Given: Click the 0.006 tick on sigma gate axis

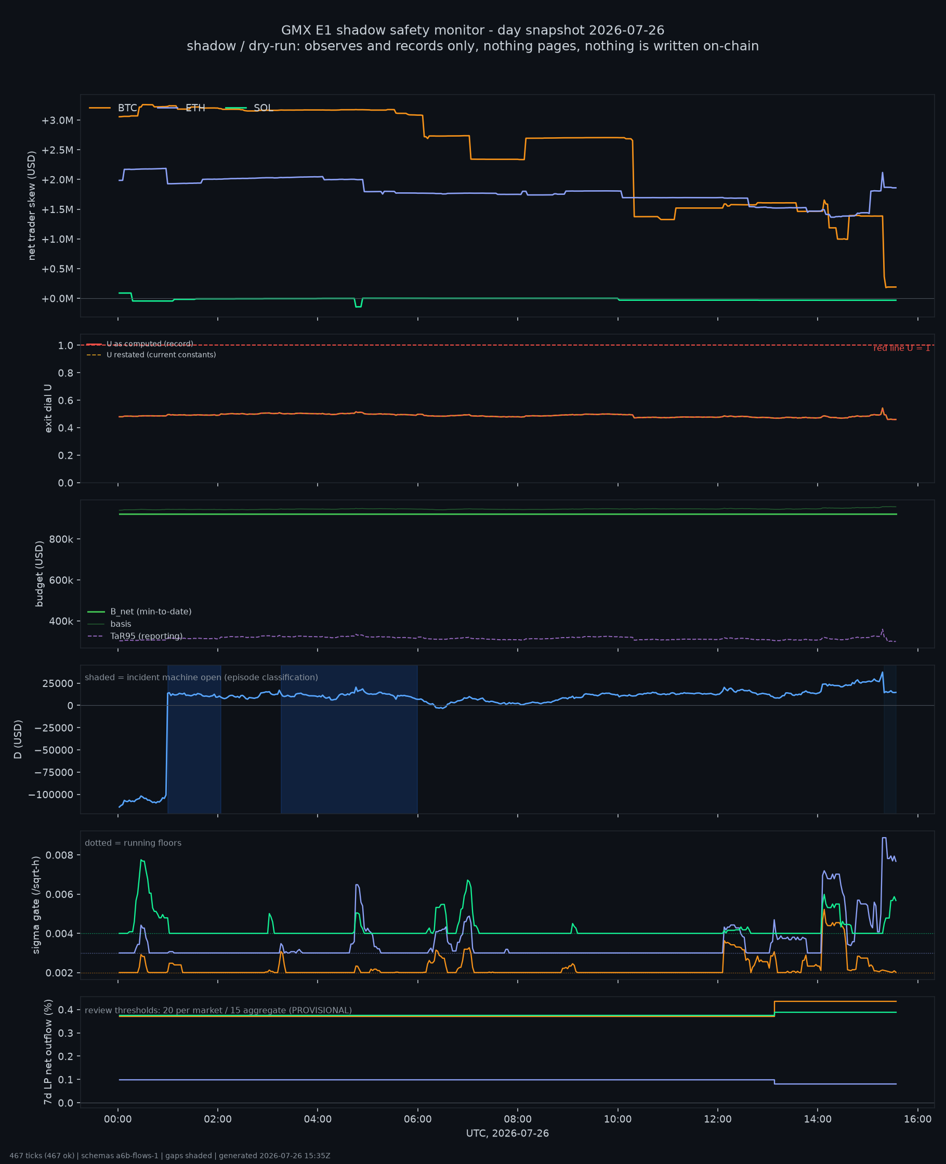Looking at the screenshot, I should click(x=59, y=894).
